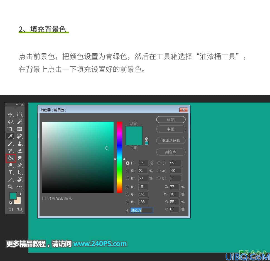This screenshot has width=270, height=261.
Task: Select the Zoom magnifier tool
Action: [10, 187]
